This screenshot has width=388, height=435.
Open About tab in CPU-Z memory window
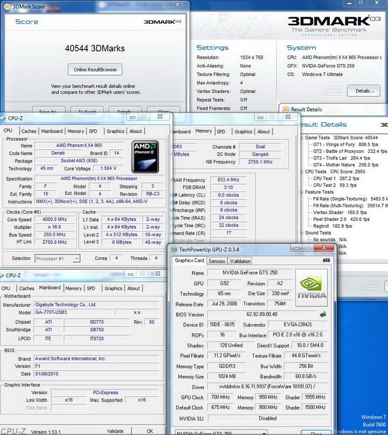(264, 131)
